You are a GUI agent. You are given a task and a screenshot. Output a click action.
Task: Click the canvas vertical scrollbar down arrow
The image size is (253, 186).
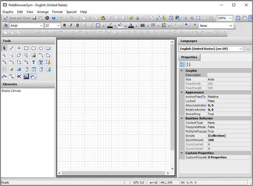[172, 168]
